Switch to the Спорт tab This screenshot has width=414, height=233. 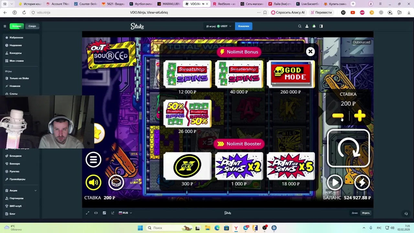(x=32, y=26)
